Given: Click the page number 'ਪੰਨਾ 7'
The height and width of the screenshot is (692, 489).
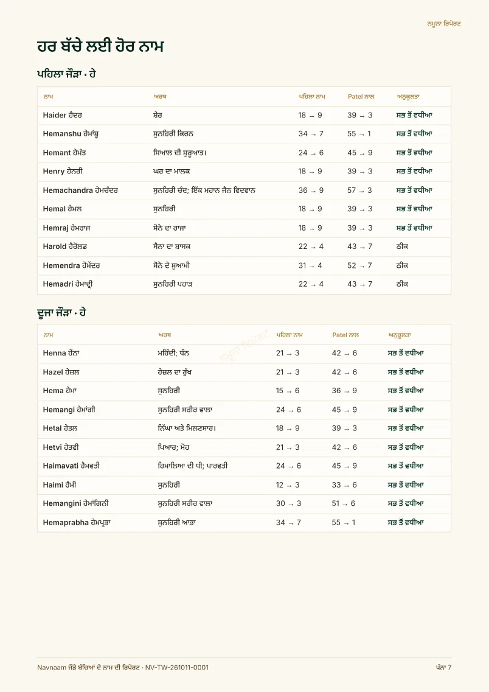Looking at the screenshot, I should 443,668.
